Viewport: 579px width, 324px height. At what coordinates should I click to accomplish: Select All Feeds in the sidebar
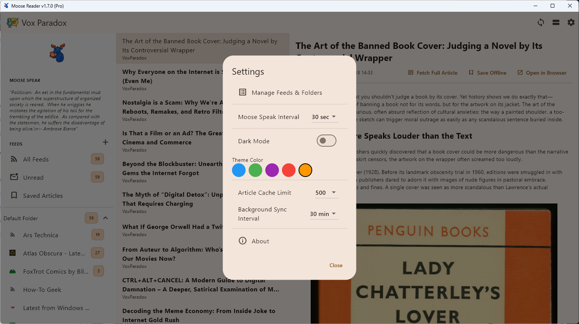[x=37, y=159]
